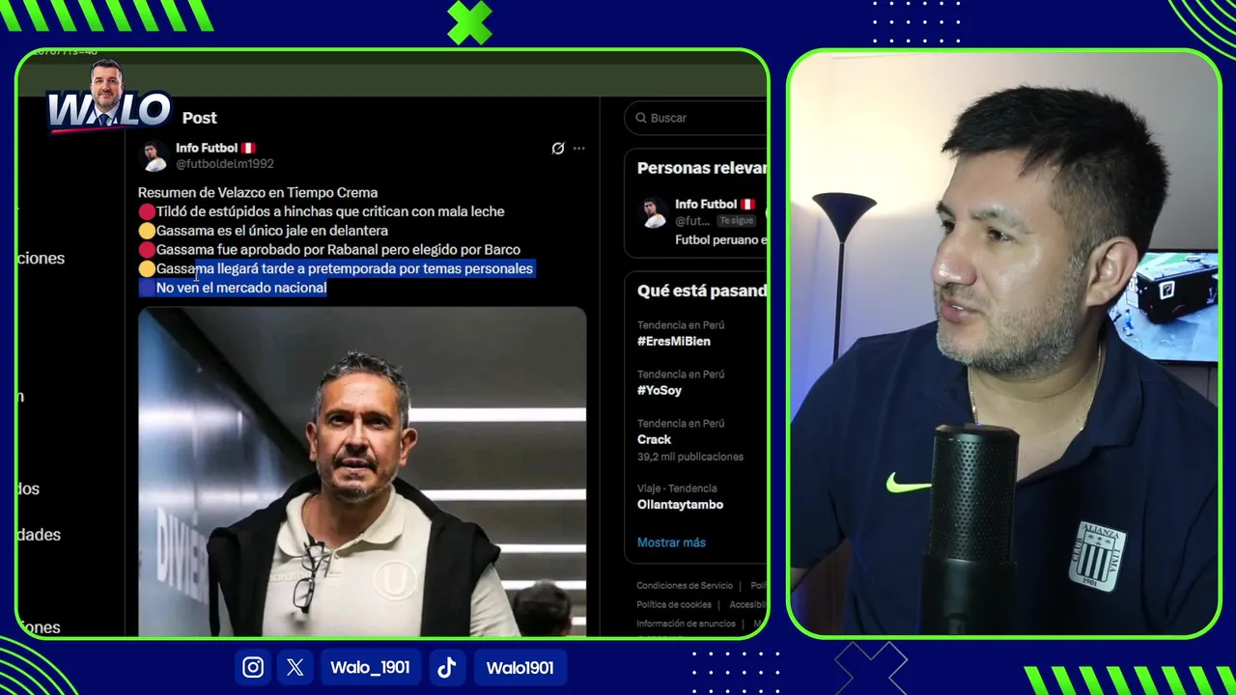Screen dimensions: 1236x695
Task: Click 'Futbol peruano' bio text
Action: coord(719,239)
